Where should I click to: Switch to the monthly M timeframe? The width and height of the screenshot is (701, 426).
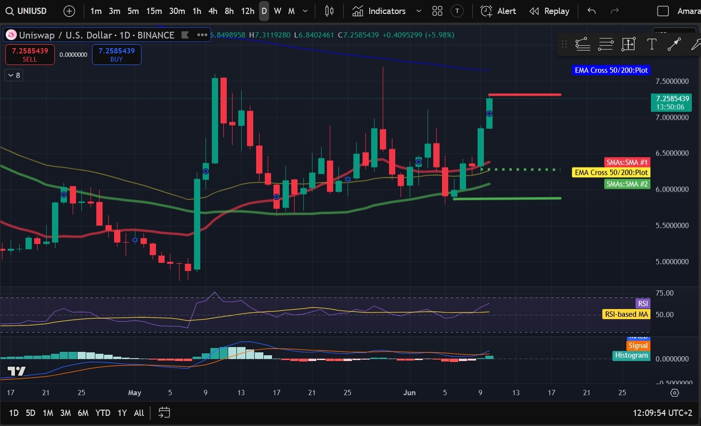291,11
